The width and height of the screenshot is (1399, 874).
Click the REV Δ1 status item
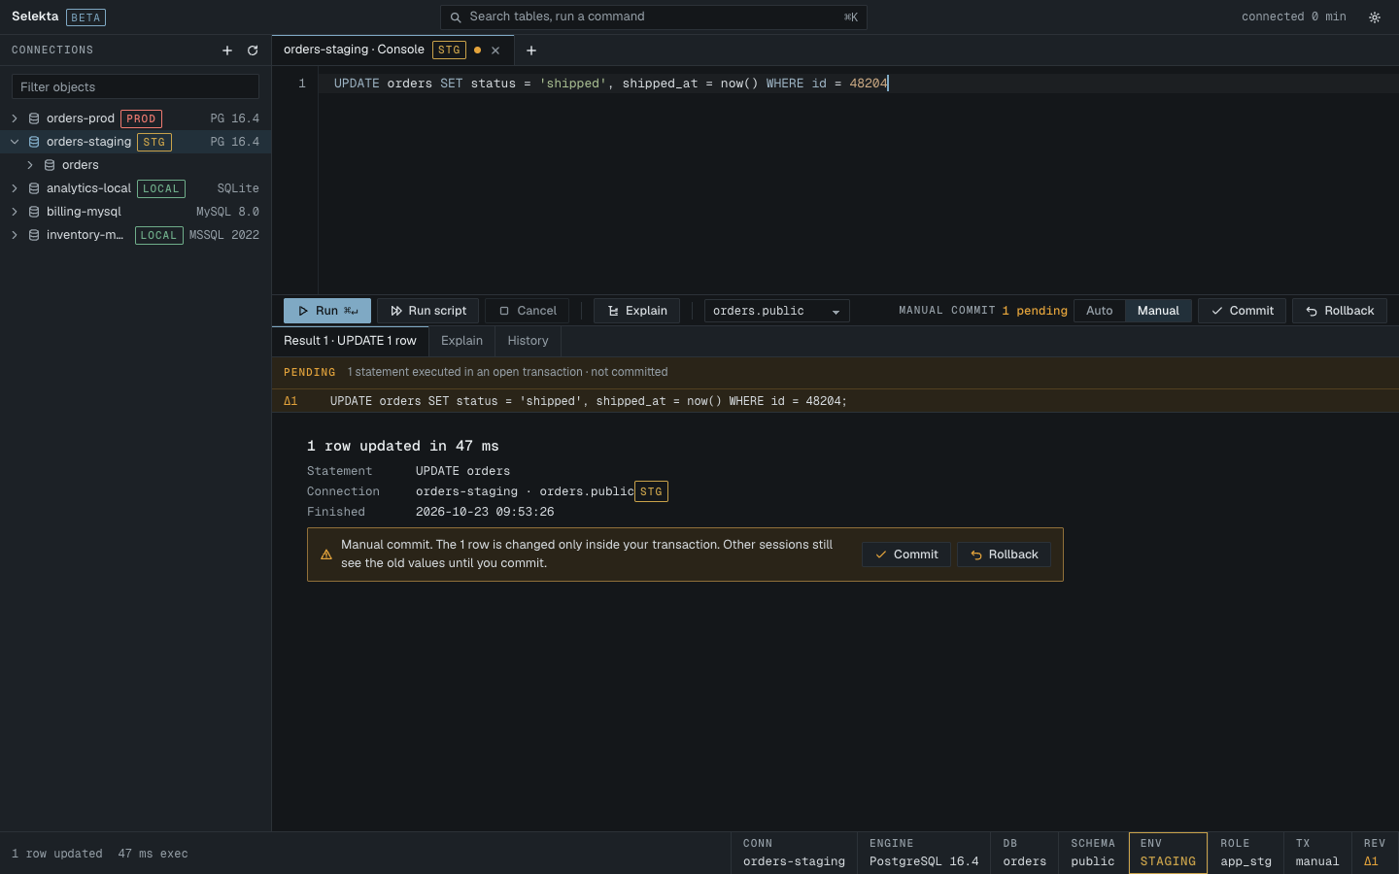pyautogui.click(x=1375, y=853)
